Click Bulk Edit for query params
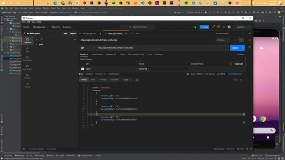 [x=239, y=64]
